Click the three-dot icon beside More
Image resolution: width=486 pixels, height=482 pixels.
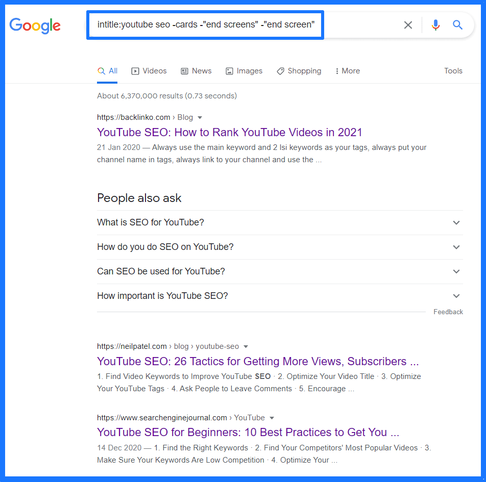click(337, 71)
